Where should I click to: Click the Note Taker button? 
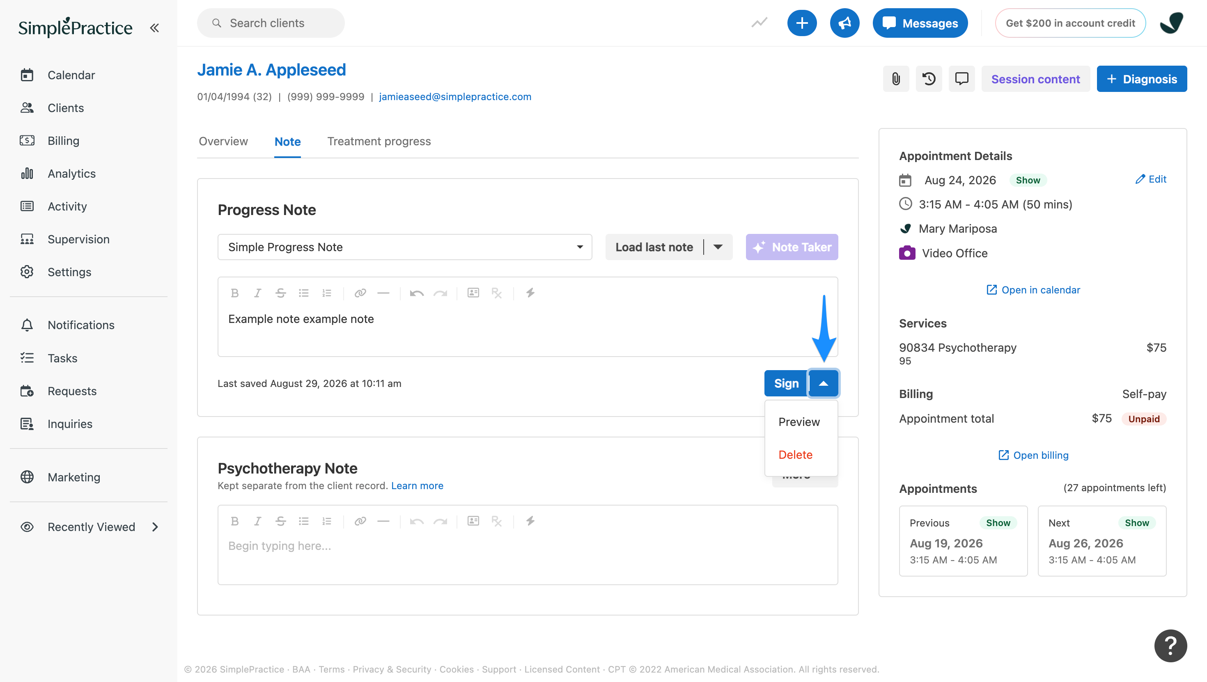coord(792,247)
